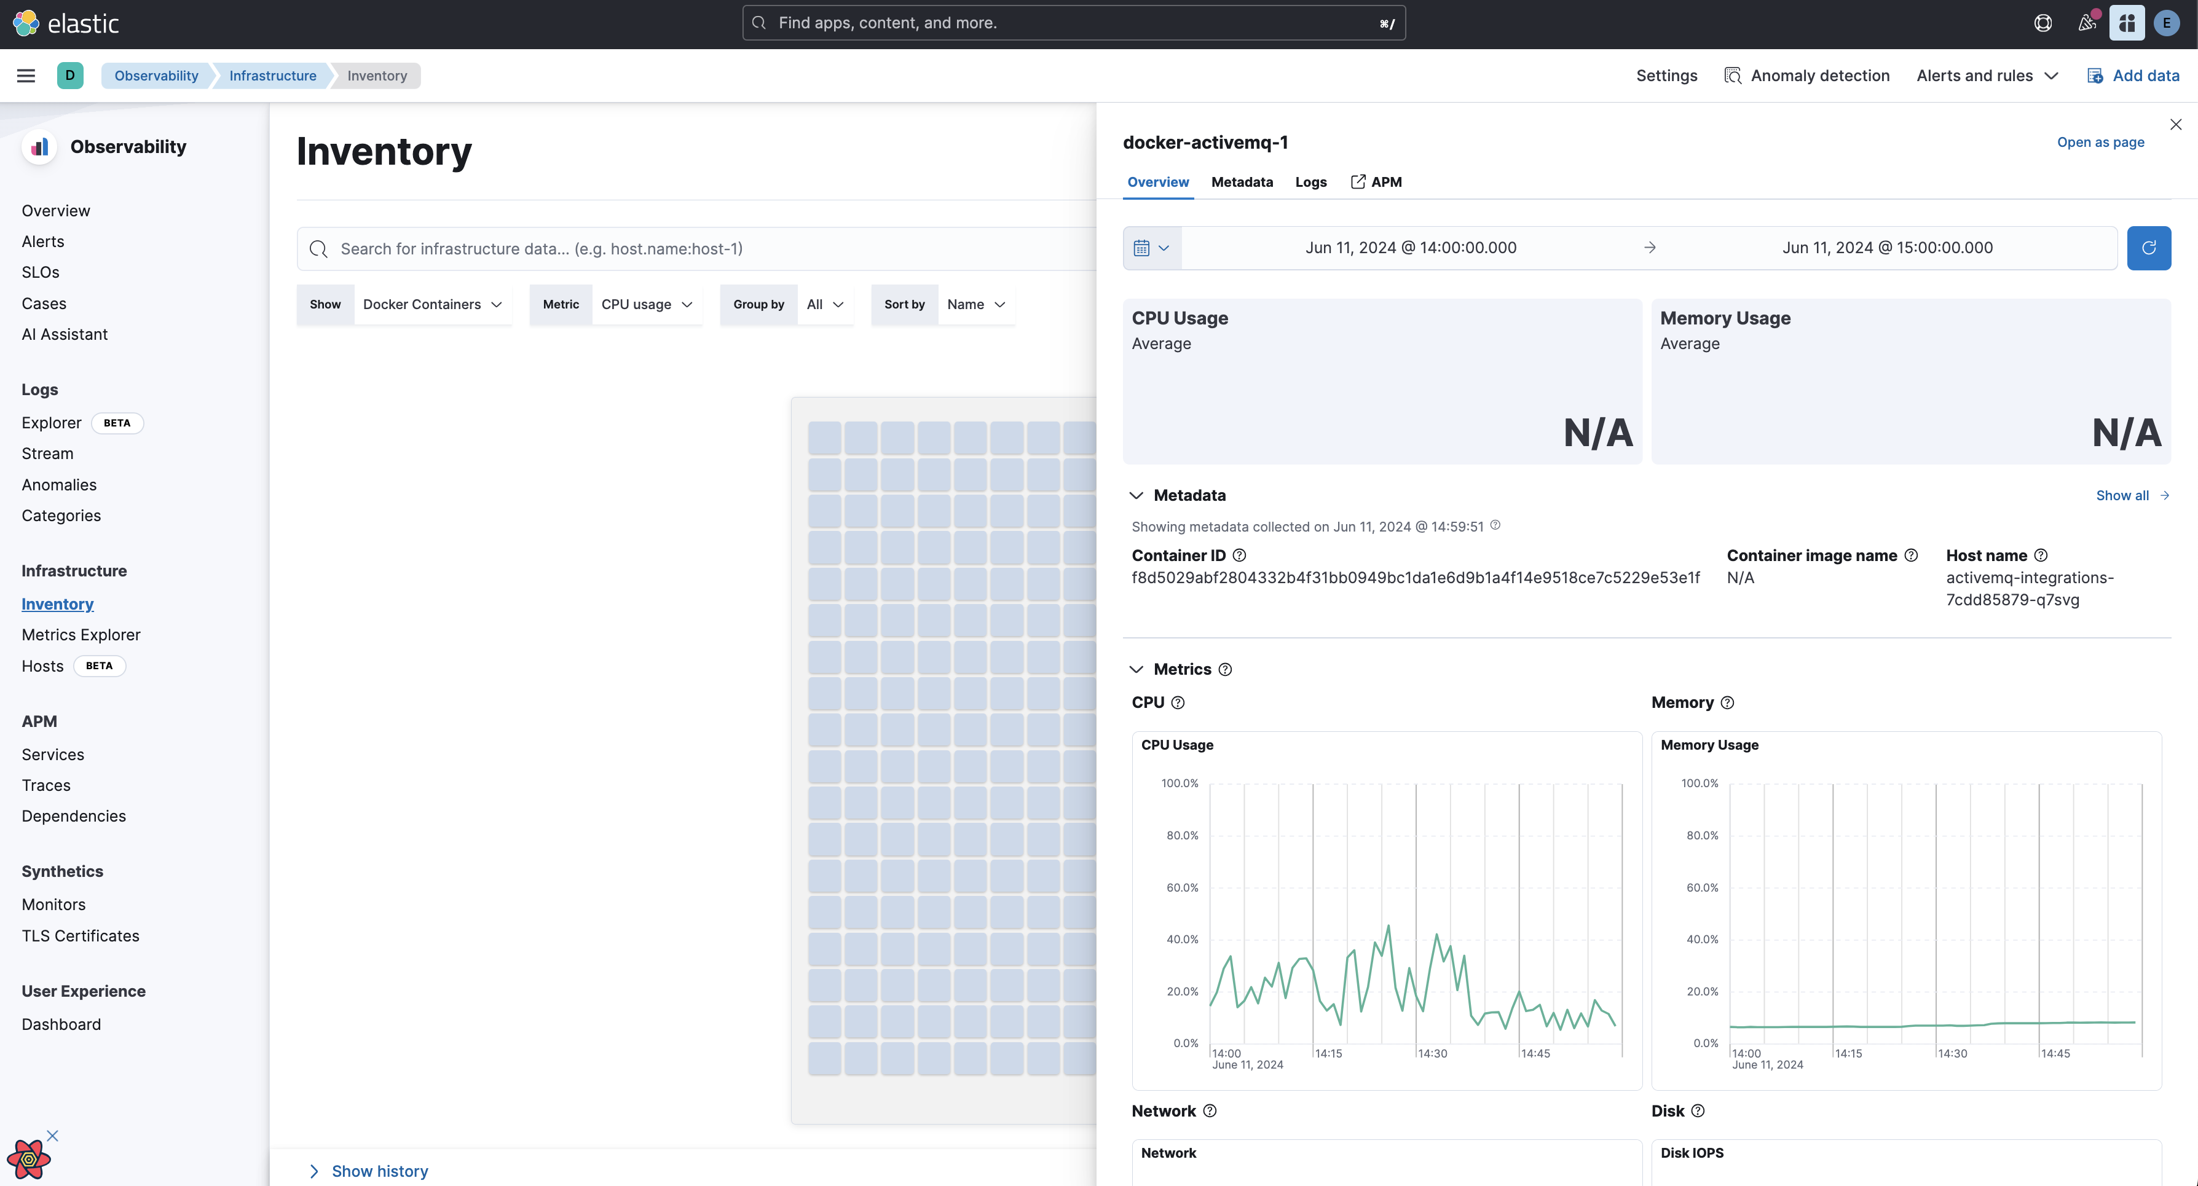Viewport: 2198px width, 1186px height.
Task: Click the metadata collected info icon
Action: pyautogui.click(x=1495, y=525)
